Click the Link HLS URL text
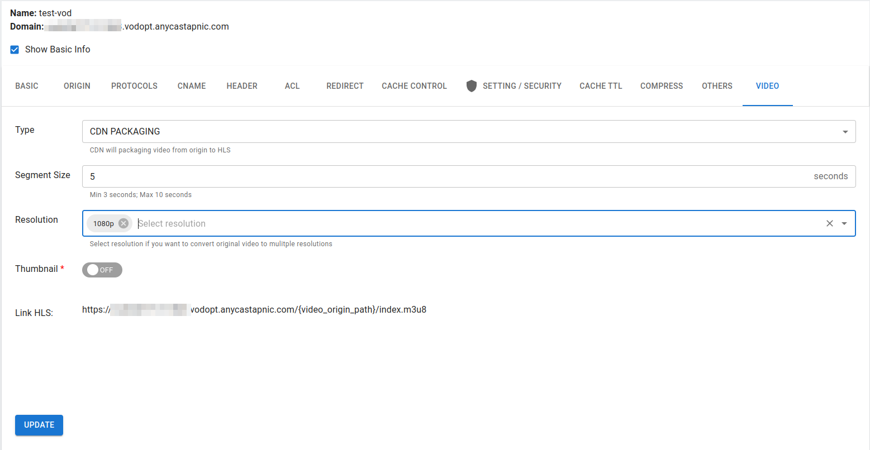The image size is (870, 450). coord(254,310)
